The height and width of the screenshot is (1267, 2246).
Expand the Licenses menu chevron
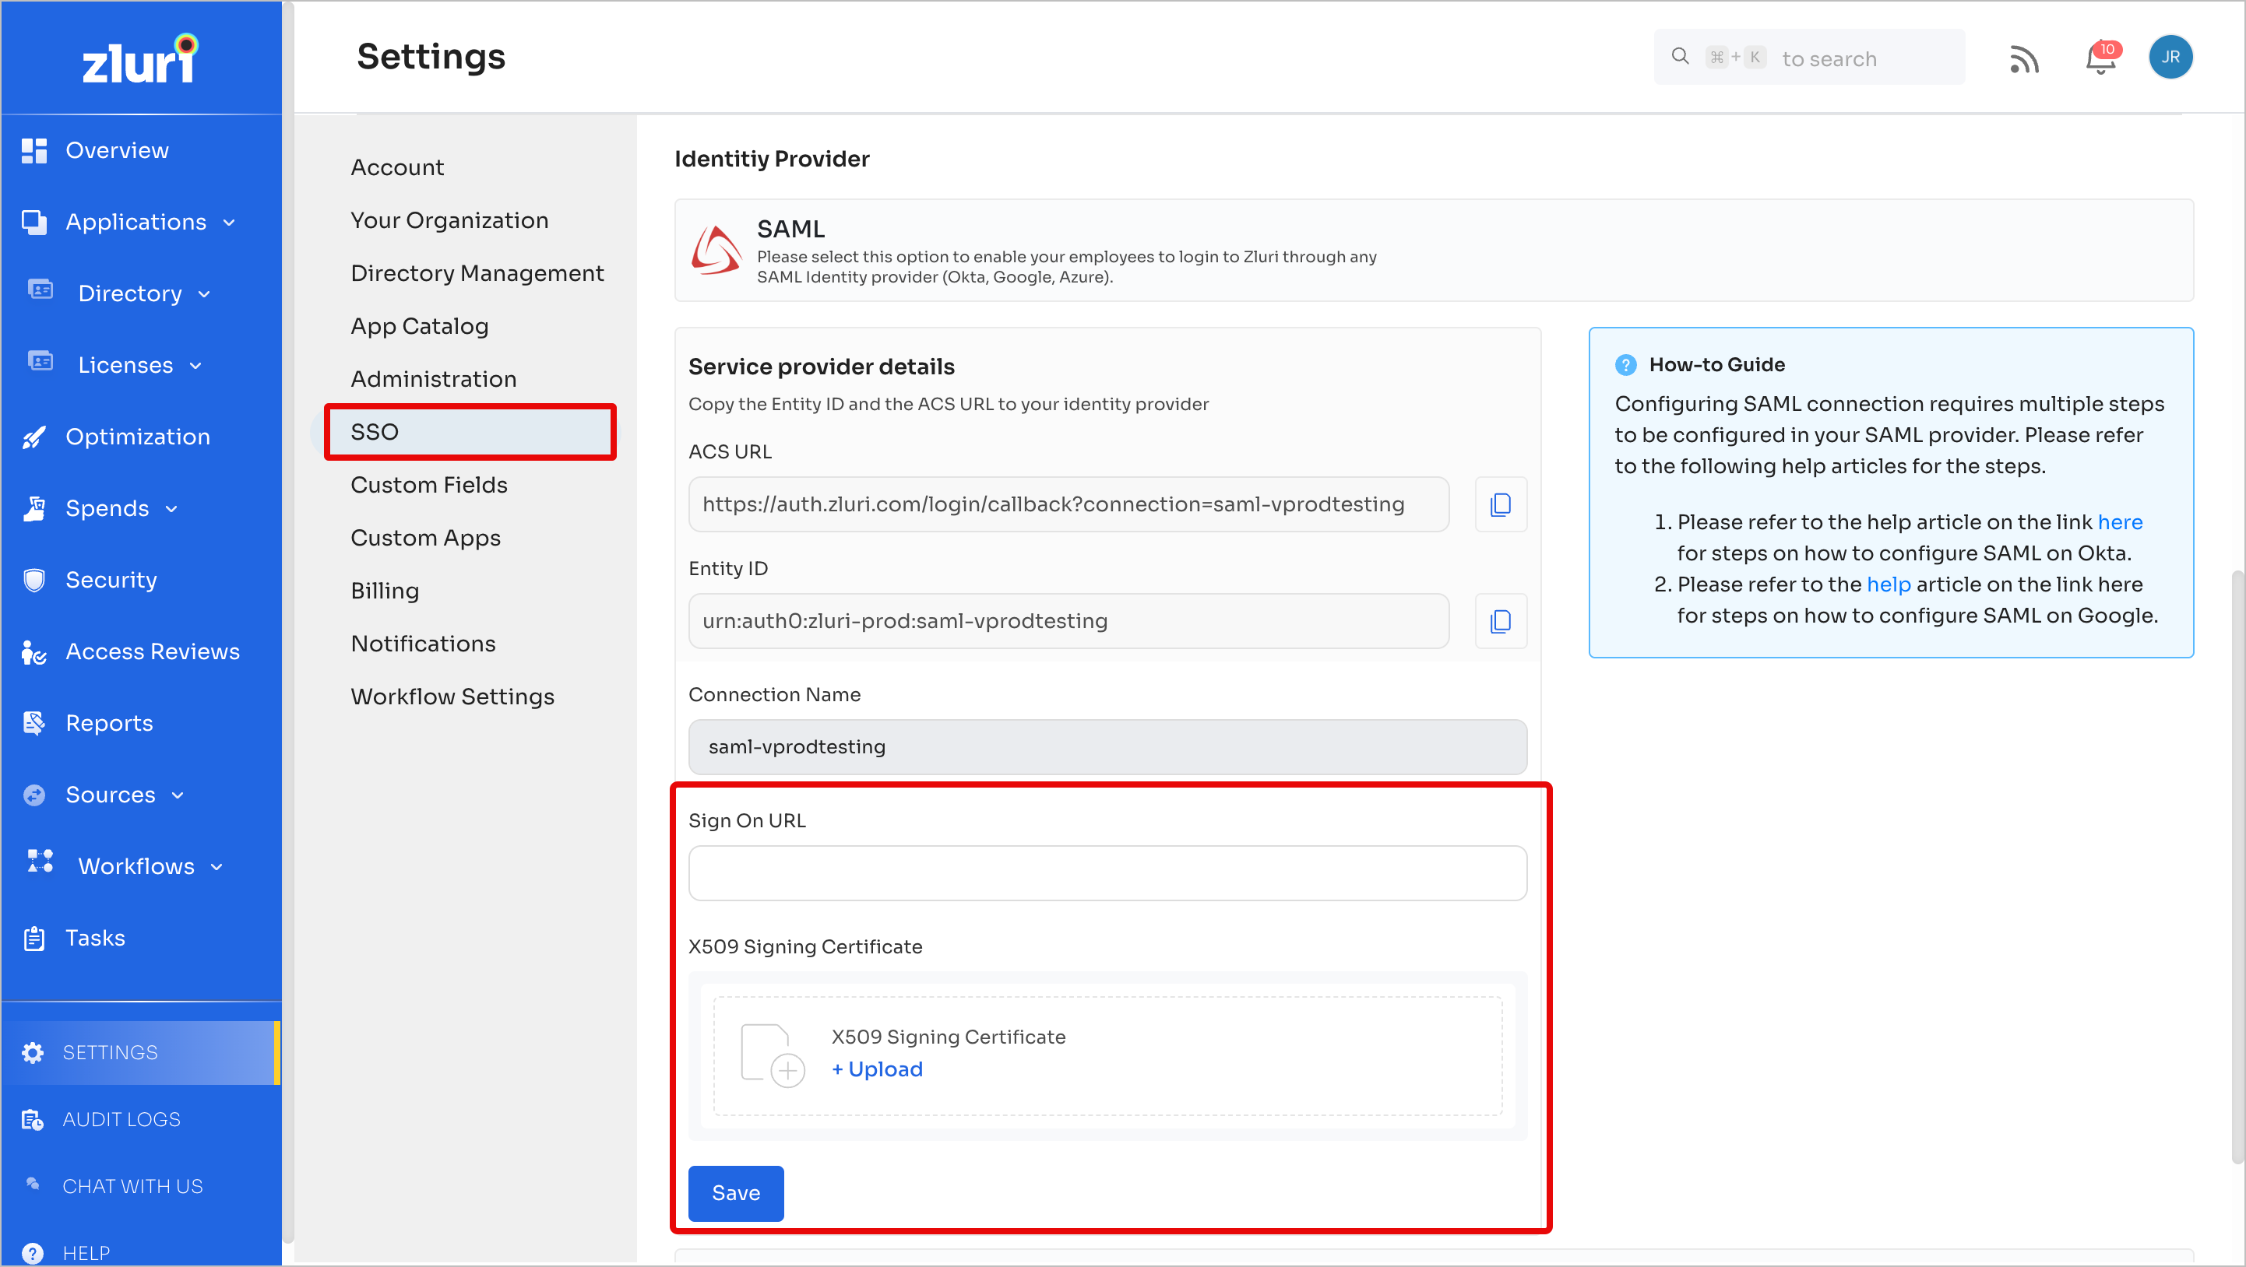195,366
